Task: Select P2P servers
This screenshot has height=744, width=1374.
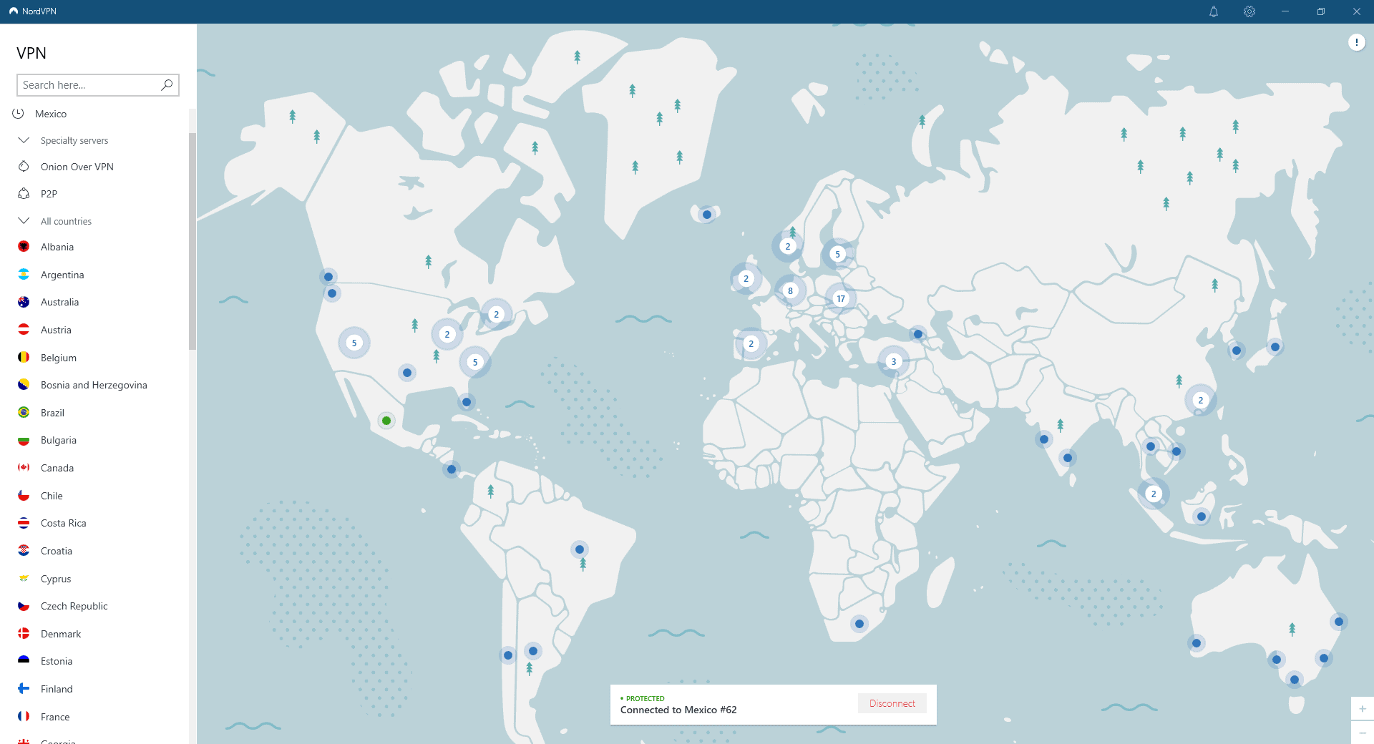Action: [49, 194]
